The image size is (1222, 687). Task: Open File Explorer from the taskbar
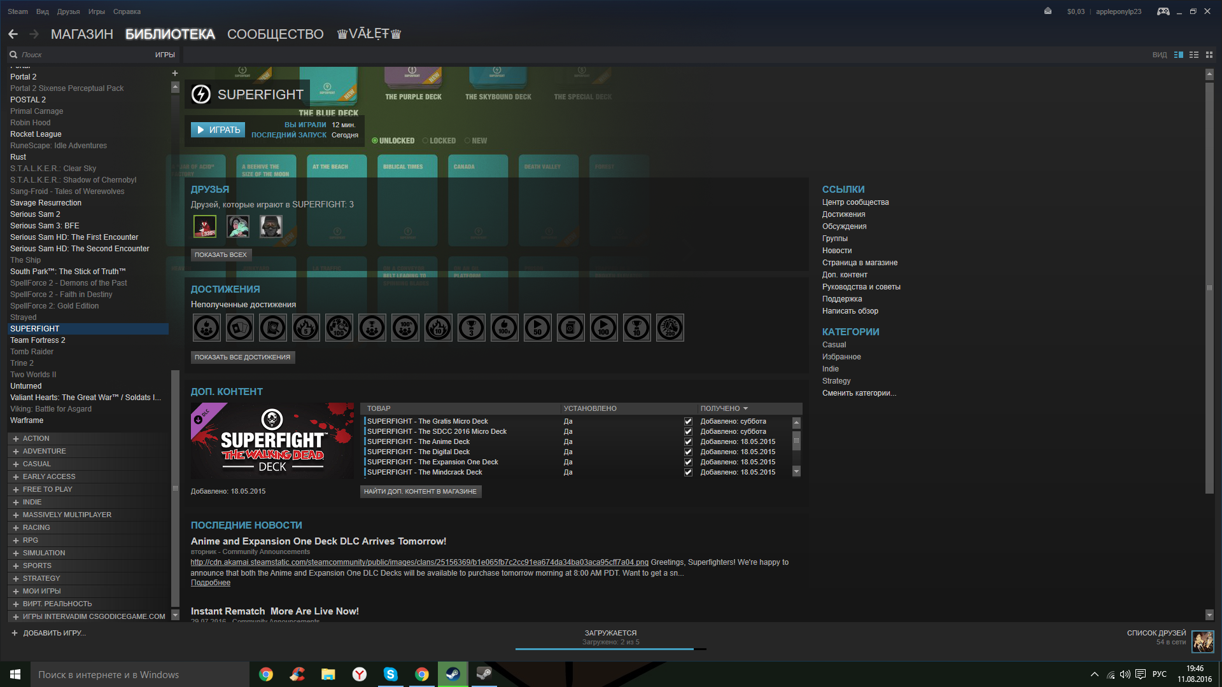click(328, 674)
